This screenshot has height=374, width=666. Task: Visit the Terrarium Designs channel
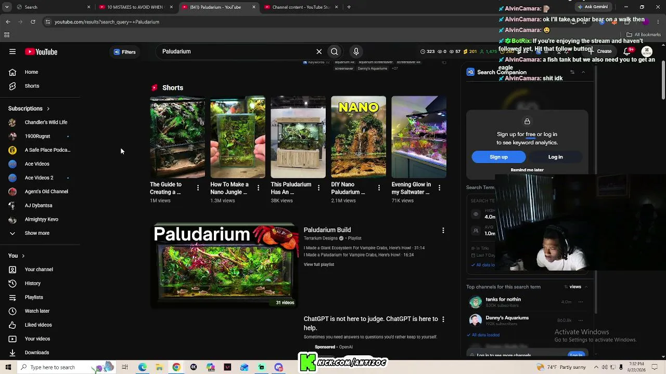click(321, 238)
